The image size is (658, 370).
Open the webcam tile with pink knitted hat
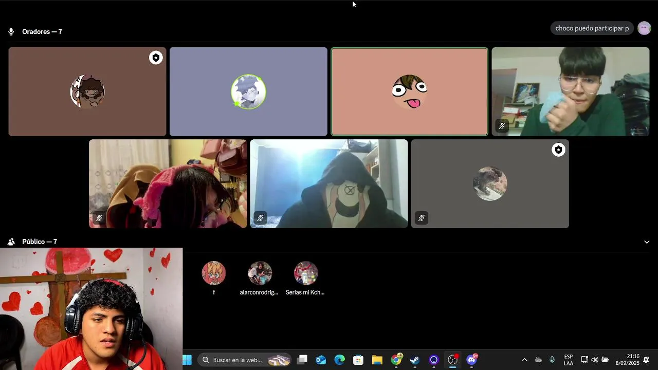(x=168, y=183)
